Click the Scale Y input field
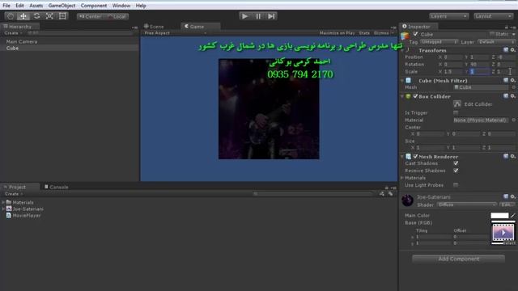Image resolution: width=518 pixels, height=291 pixels. click(479, 72)
